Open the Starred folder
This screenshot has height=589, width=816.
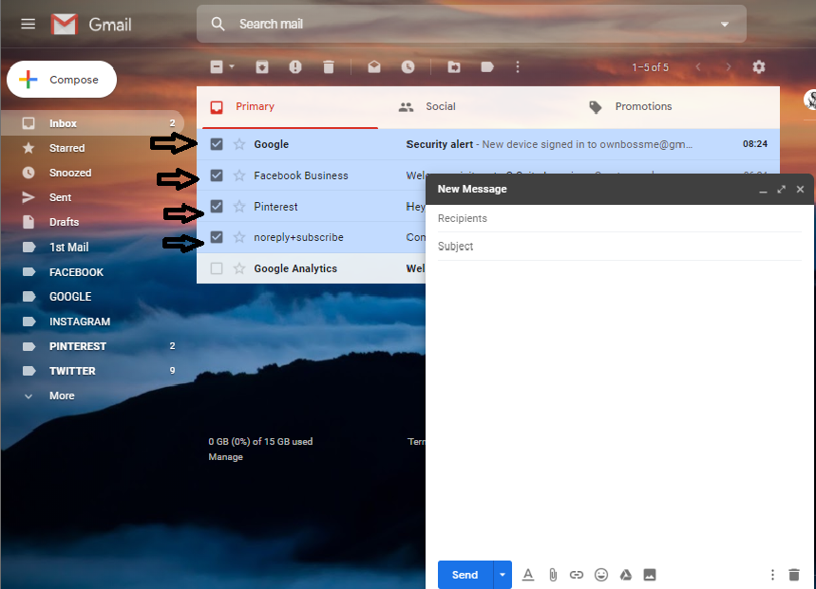click(93, 148)
